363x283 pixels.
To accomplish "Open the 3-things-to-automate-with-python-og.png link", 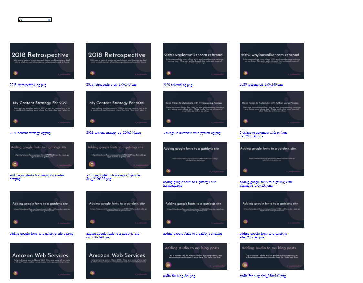I will [x=192, y=133].
